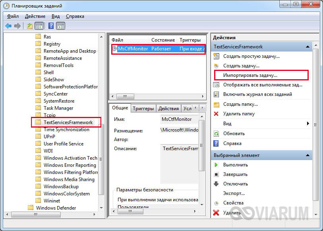Screen dimensions: 323x231
Task: Click the red X Удалить папку icon
Action: [x=216, y=114]
